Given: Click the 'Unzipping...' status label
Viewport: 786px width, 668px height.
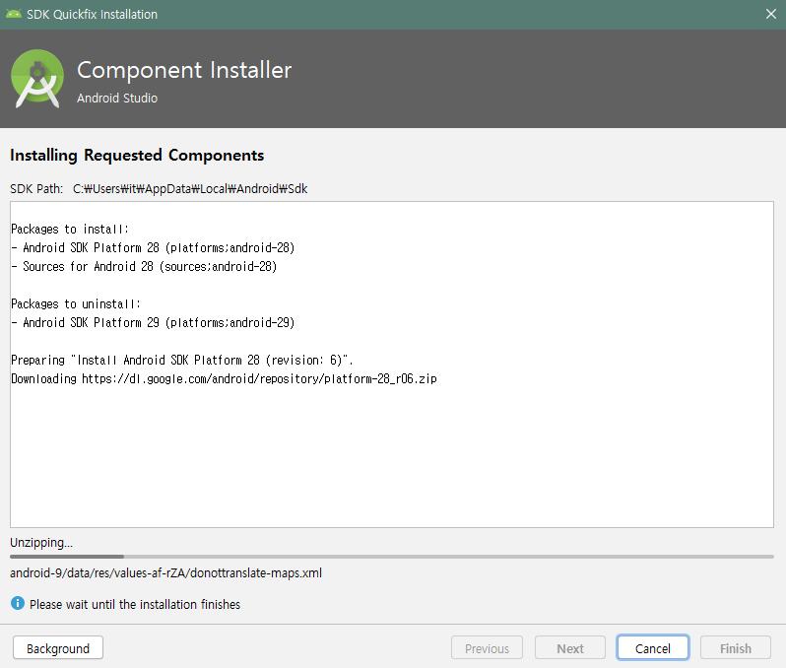Looking at the screenshot, I should [41, 543].
